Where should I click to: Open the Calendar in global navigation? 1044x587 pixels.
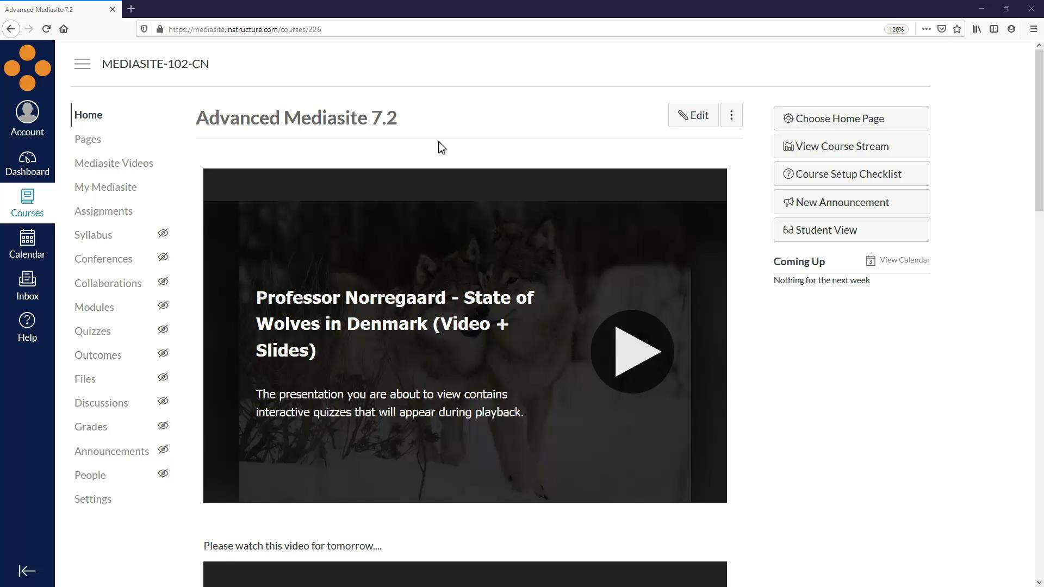(x=27, y=244)
